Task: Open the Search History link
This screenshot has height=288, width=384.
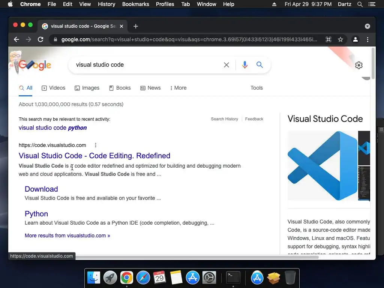Action: click(x=225, y=119)
